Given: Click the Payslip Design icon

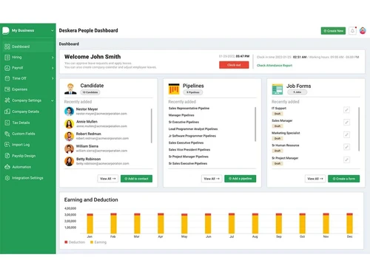Looking at the screenshot, I should click(7, 156).
